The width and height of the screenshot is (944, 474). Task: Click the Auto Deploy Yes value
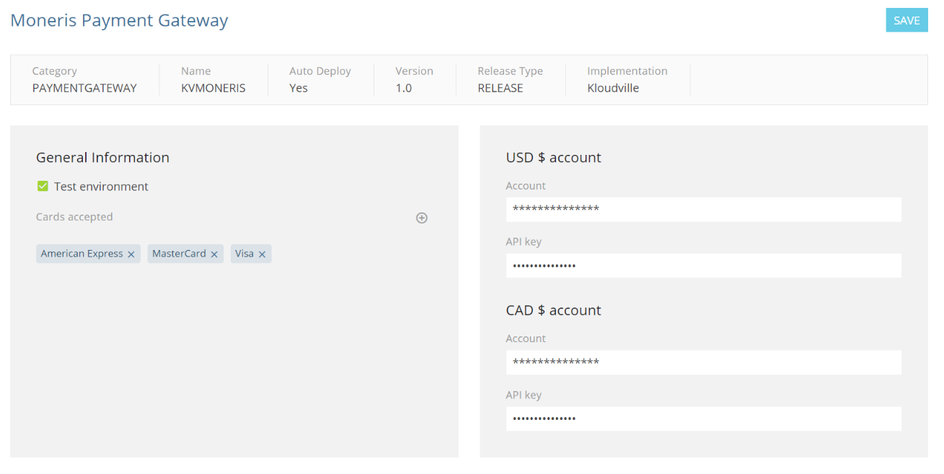(x=299, y=88)
